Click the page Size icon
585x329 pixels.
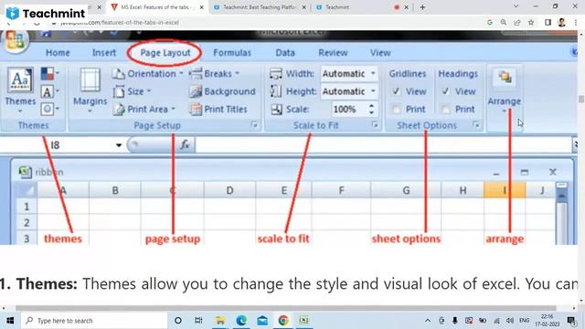click(119, 91)
